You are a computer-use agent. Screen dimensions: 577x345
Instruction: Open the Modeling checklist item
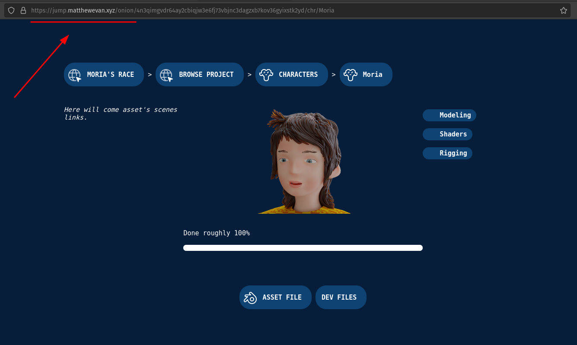point(449,115)
